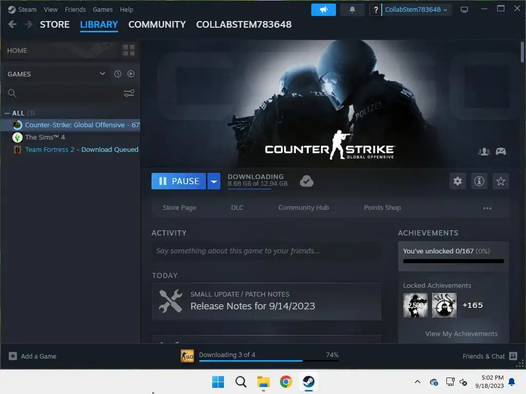Select The Sims 4 in library
The width and height of the screenshot is (526, 394).
click(70, 137)
